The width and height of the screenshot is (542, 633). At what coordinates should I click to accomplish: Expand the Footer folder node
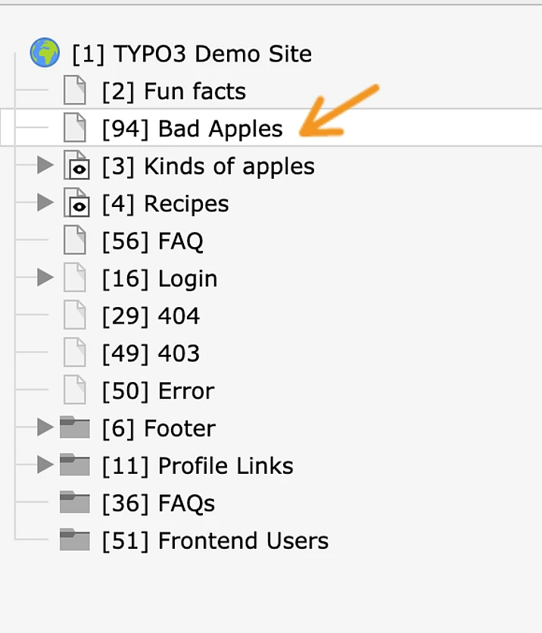tap(45, 428)
